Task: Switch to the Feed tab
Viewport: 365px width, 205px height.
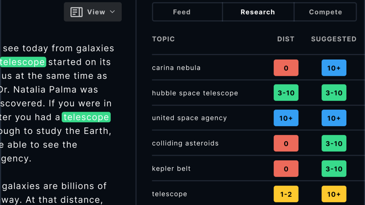Action: 182,12
